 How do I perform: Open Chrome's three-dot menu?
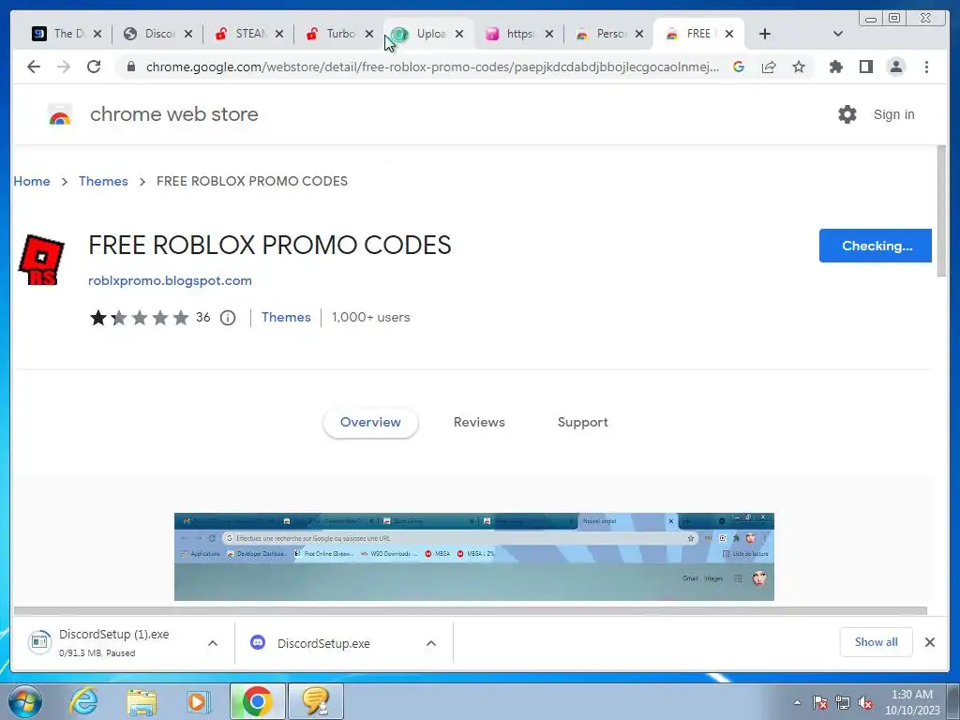926,67
